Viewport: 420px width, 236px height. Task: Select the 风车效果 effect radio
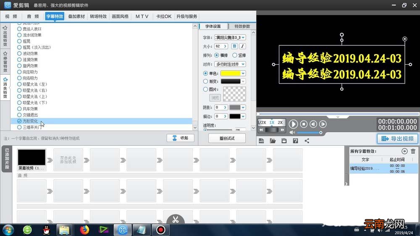[x=19, y=109]
